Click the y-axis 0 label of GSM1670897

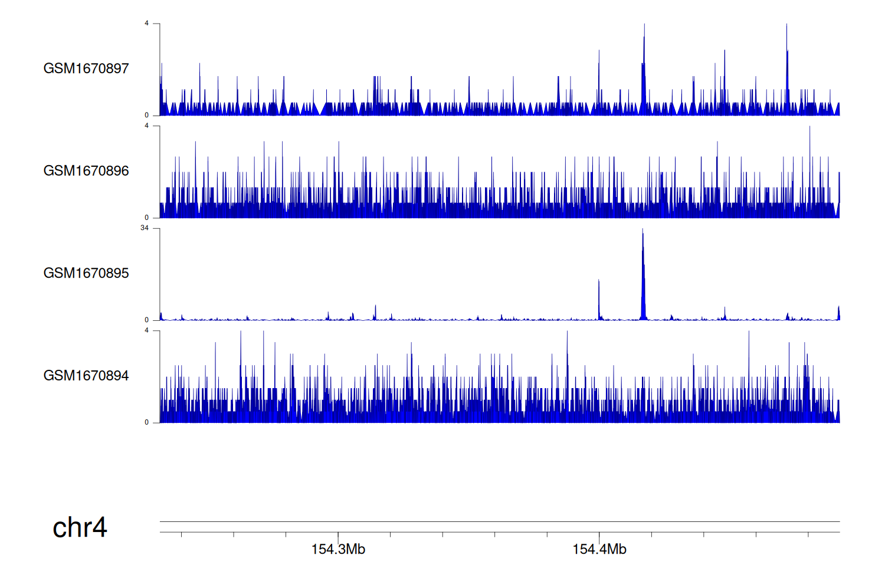(147, 116)
